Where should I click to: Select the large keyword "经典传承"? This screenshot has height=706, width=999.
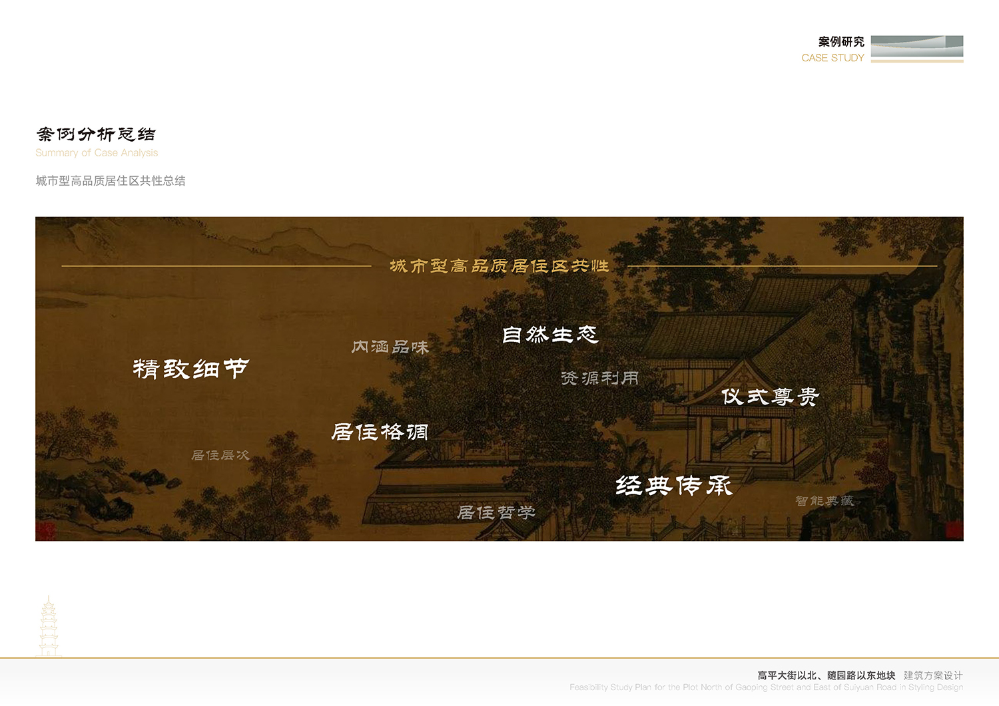pos(674,486)
